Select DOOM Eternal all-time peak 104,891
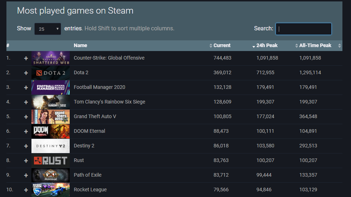The image size is (351, 197). 308,131
